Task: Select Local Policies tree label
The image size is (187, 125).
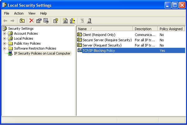Action: tap(24, 38)
